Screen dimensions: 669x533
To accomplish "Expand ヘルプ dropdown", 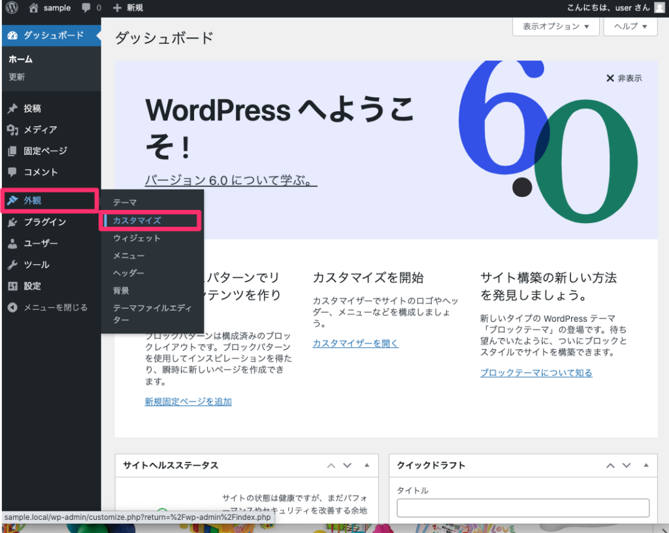I will pyautogui.click(x=630, y=26).
